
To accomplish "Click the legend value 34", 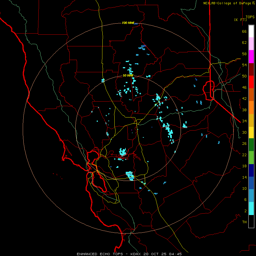I will (x=244, y=121).
